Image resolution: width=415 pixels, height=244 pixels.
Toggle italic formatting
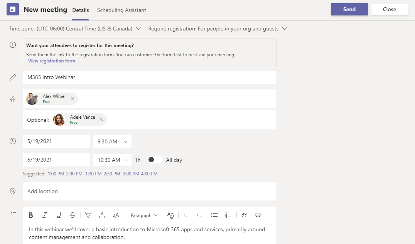(x=45, y=215)
